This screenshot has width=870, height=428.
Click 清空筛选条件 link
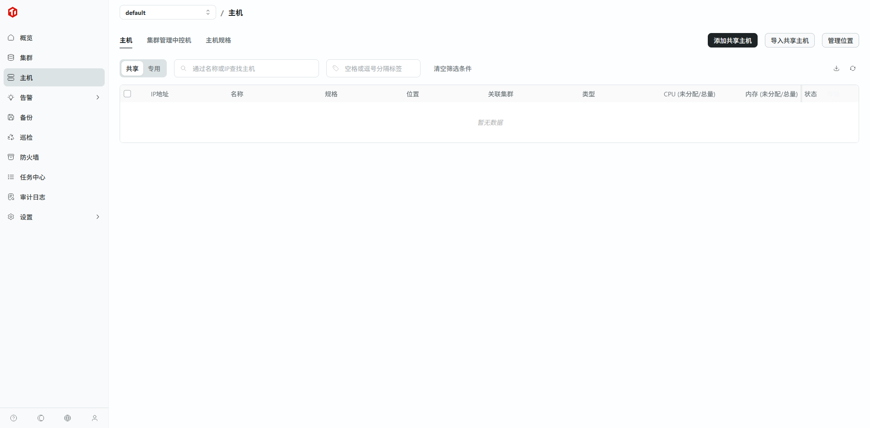tap(452, 69)
